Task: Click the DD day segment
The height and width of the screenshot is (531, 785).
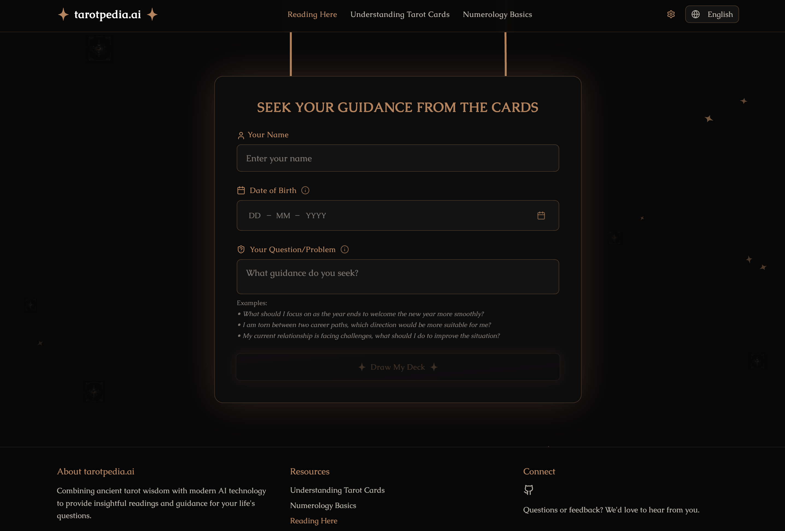Action: [255, 216]
